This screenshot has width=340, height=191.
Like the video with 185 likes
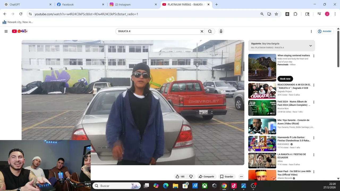(180, 177)
